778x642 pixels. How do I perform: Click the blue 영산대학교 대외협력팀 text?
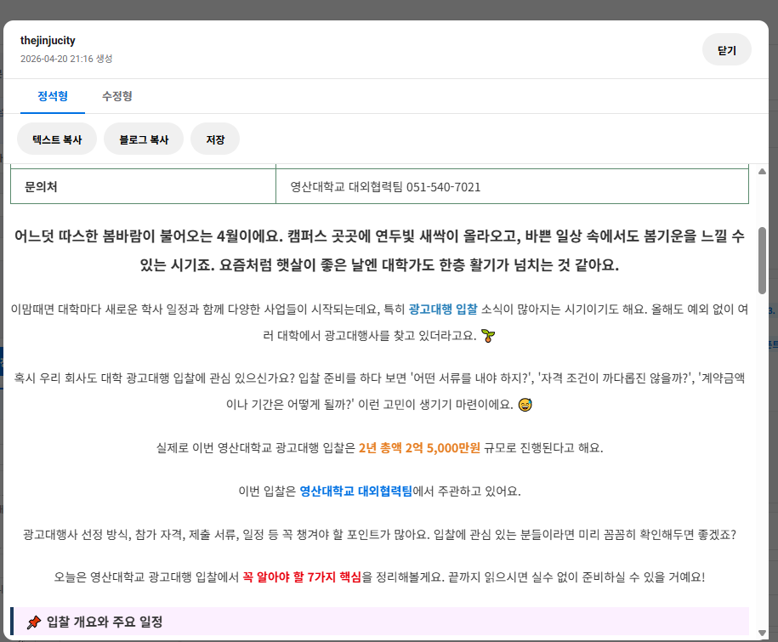click(x=355, y=491)
